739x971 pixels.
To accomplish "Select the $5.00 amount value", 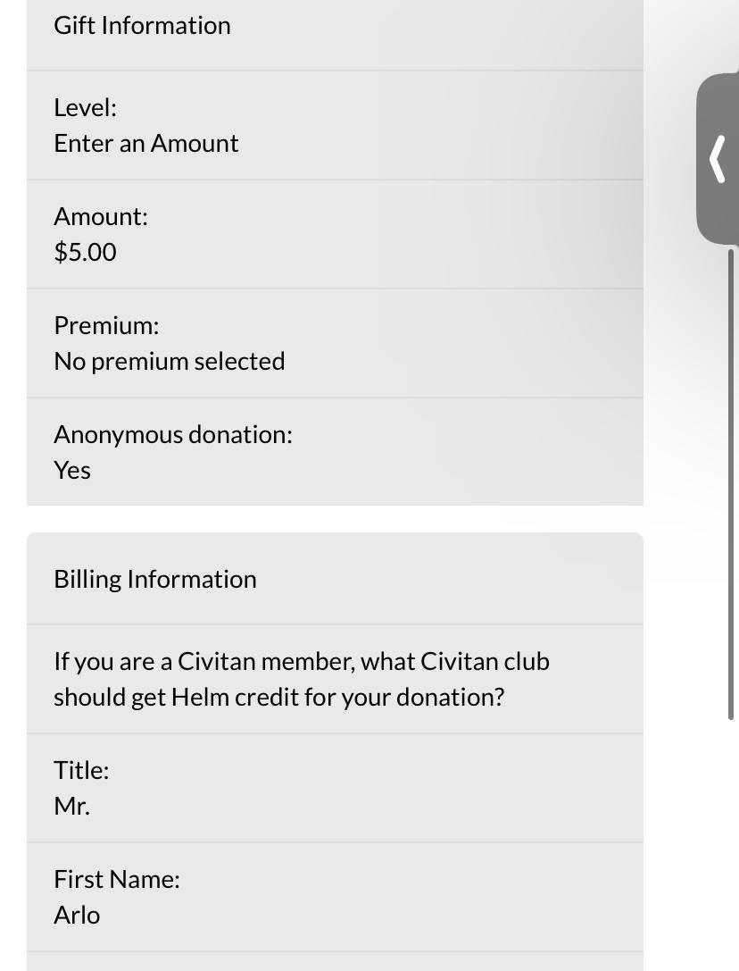I will pyautogui.click(x=85, y=252).
